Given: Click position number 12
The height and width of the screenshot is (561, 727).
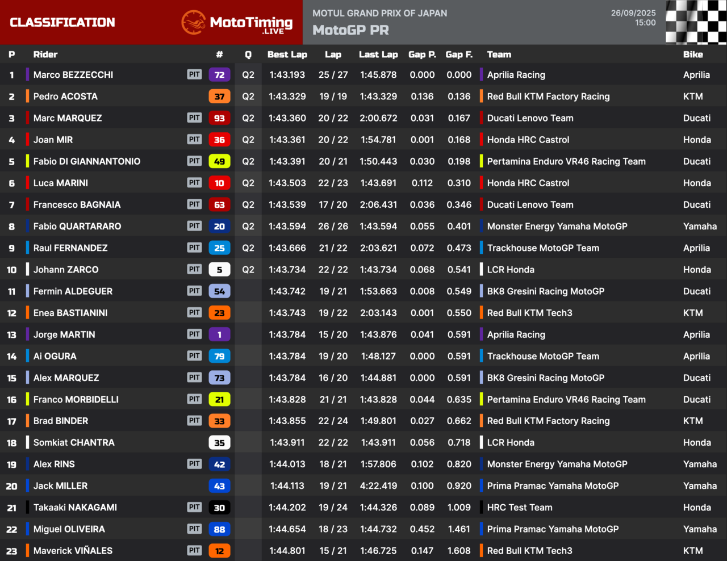Looking at the screenshot, I should [11, 313].
